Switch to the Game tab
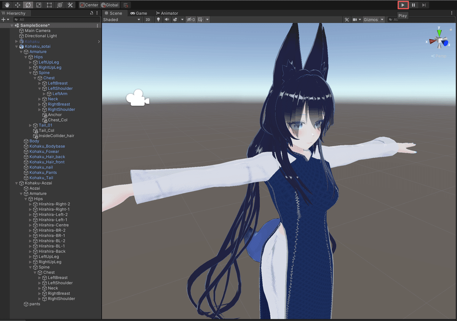This screenshot has height=321, width=457. point(139,13)
